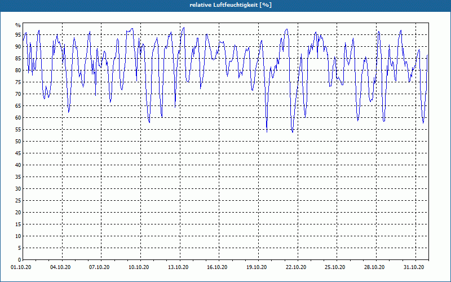This screenshot has height=282, width=451.
Task: Click the x-axis date label 01.10.20
Action: tap(21, 267)
